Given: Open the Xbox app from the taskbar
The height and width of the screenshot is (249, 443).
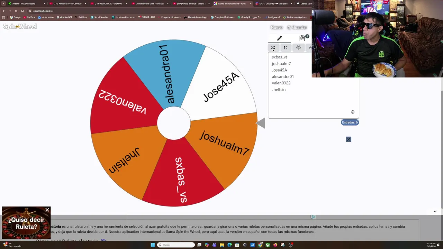Looking at the screenshot, I should 268,245.
